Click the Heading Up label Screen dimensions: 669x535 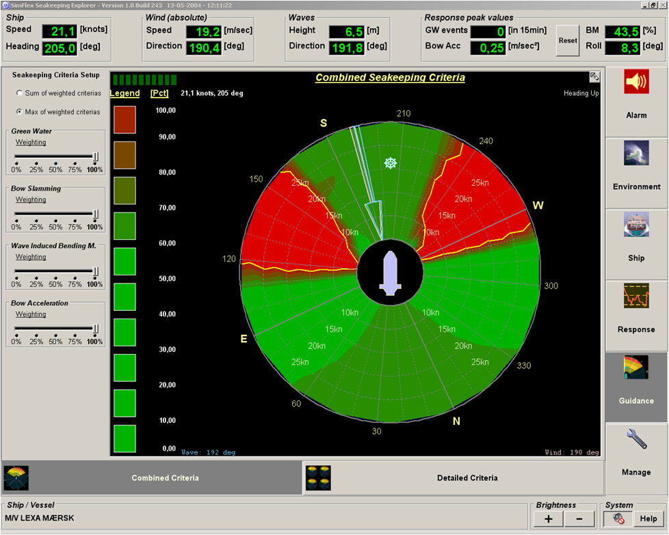(581, 93)
